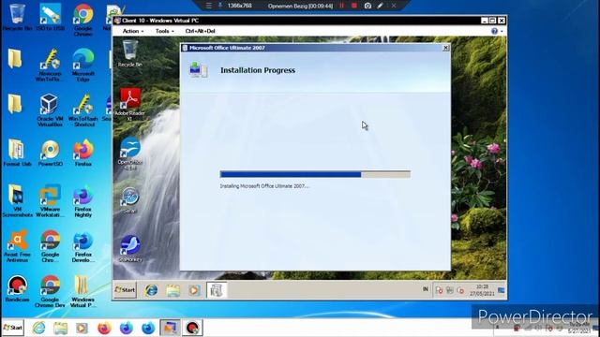Open Novicorp WinToFlash shortcut
The height and width of the screenshot is (337, 600).
click(50, 65)
